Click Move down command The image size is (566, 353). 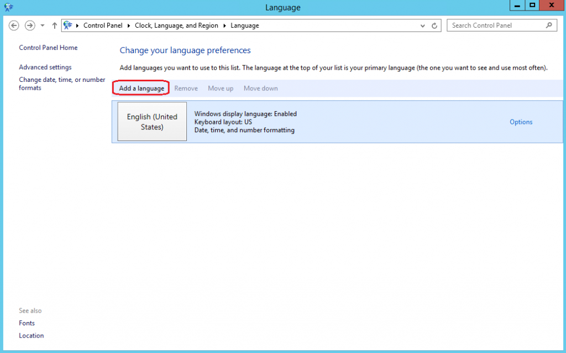pos(261,89)
